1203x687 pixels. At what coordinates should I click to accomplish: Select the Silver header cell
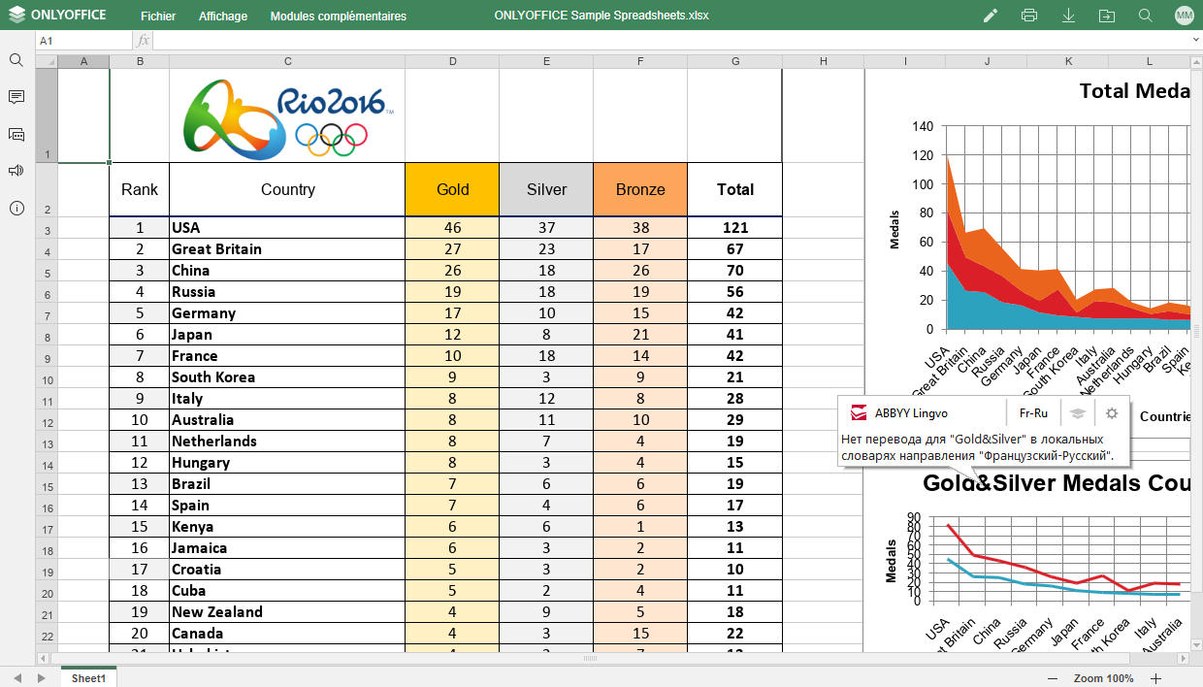click(x=546, y=189)
